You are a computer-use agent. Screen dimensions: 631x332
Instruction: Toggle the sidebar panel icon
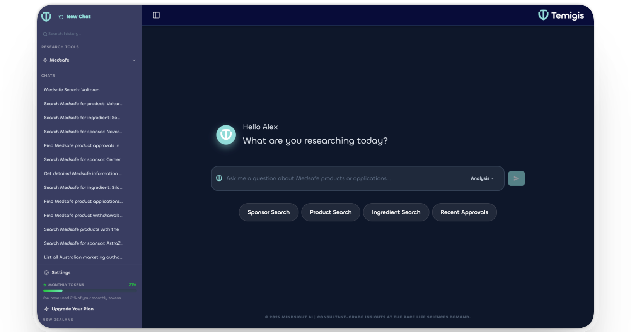156,15
